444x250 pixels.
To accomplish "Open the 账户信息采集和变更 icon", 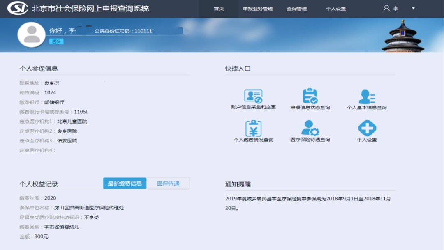I will [x=253, y=96].
